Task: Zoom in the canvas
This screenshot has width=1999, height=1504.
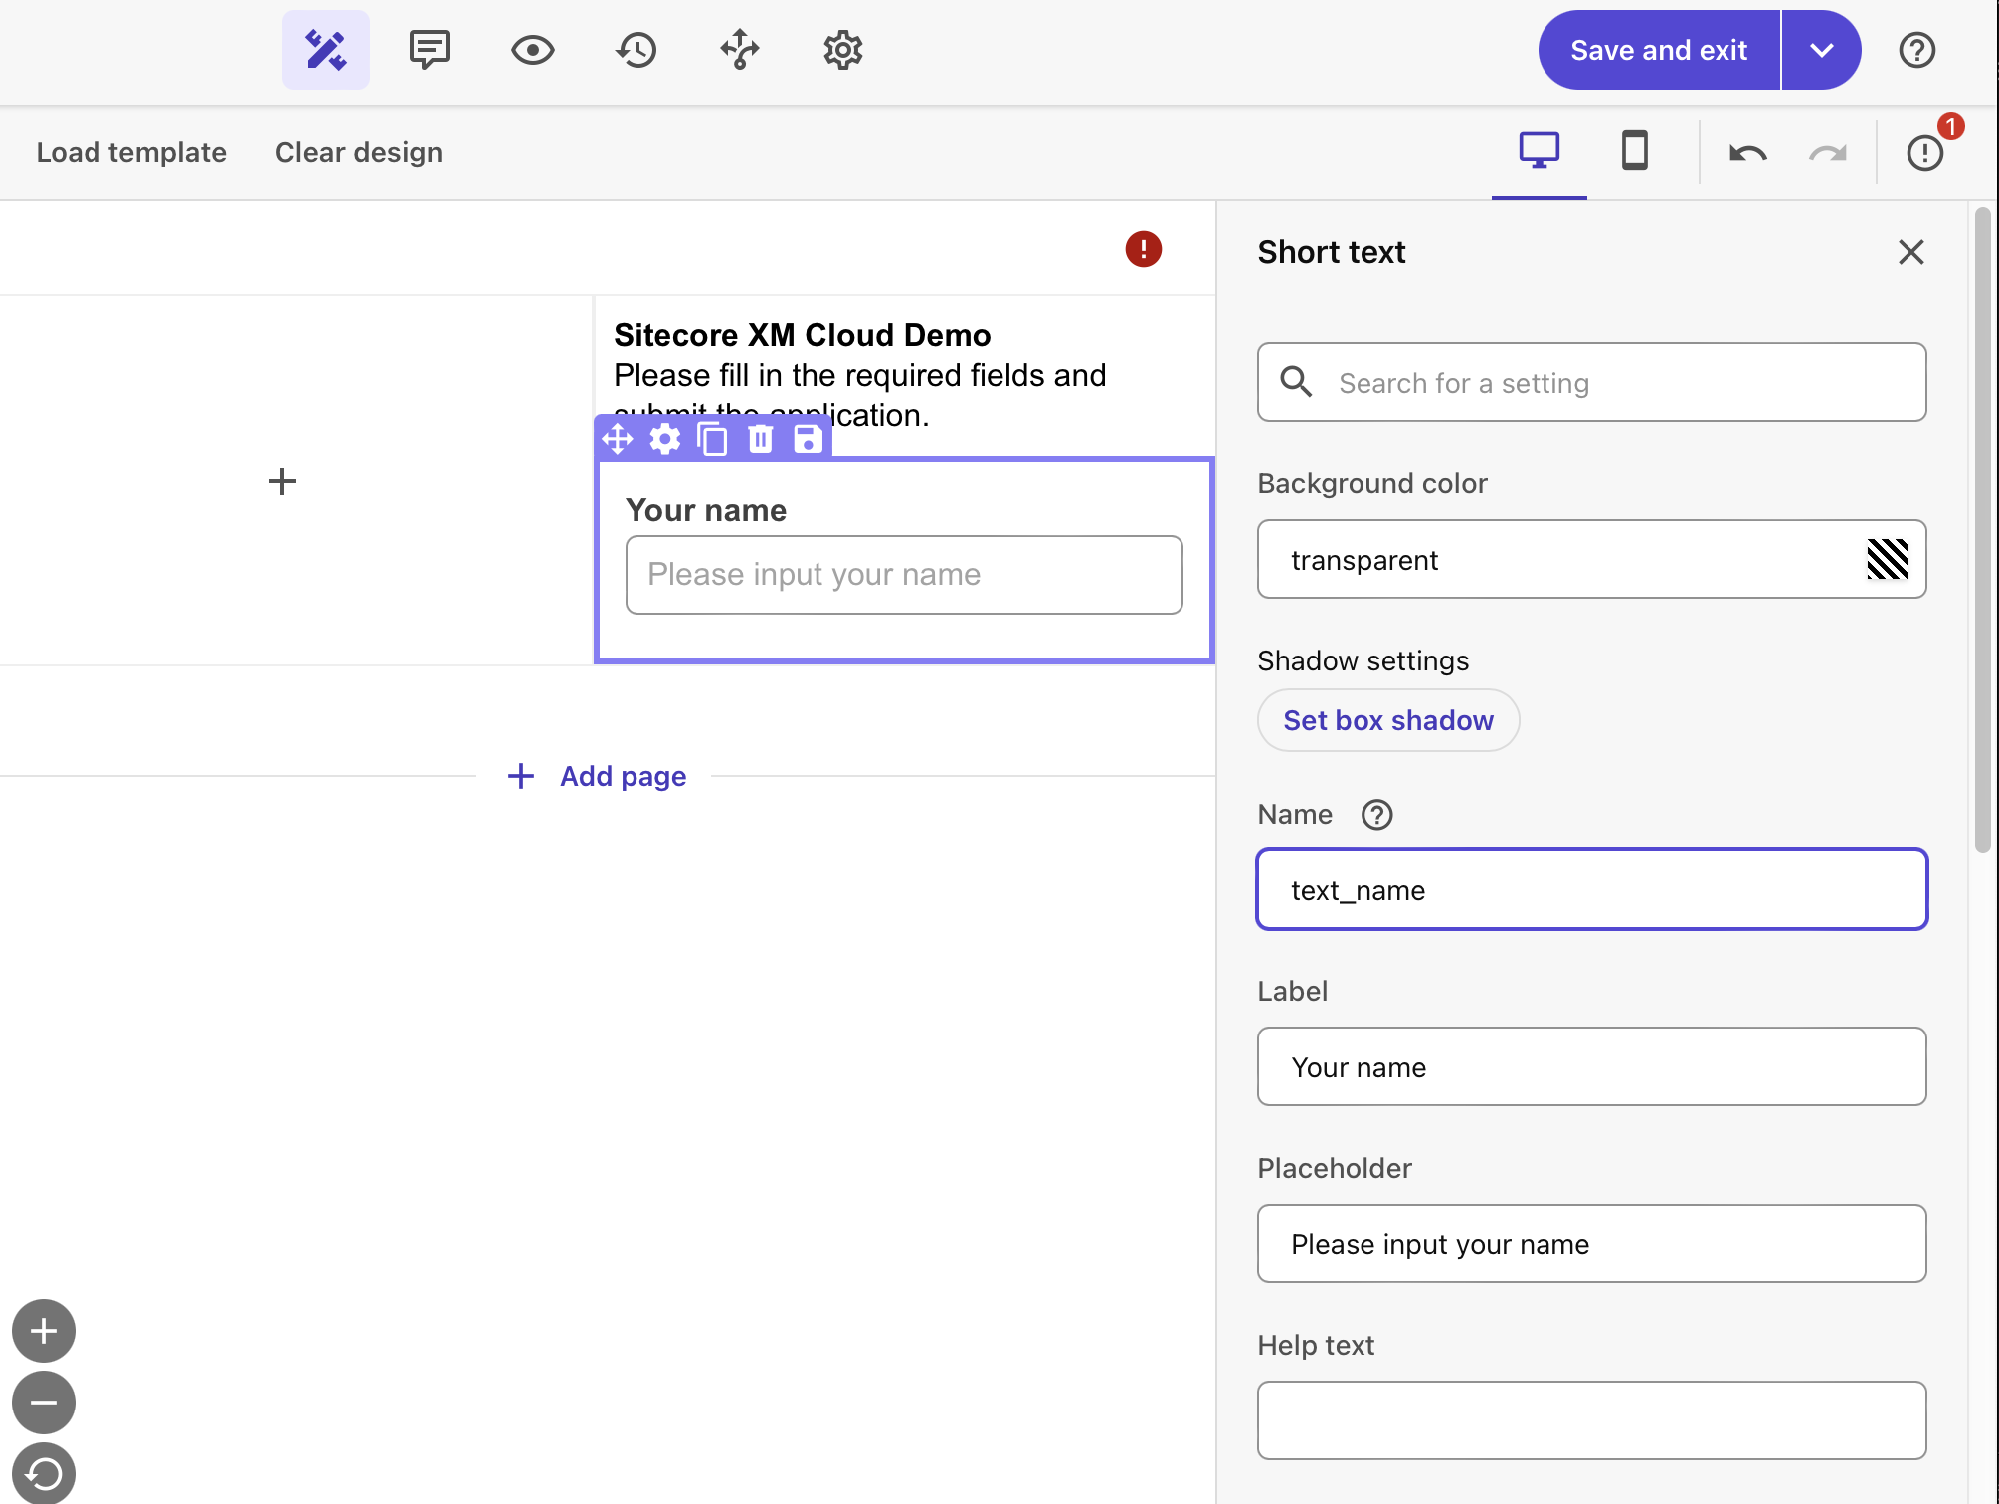Action: (44, 1331)
